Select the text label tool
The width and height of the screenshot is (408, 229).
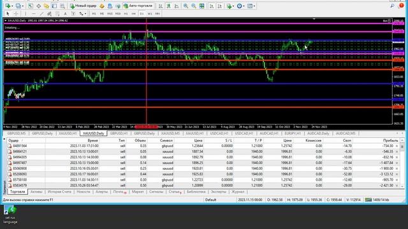pos(73,13)
